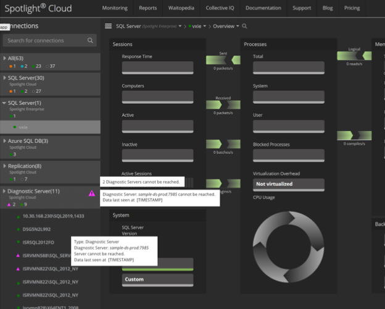Click the Received packets flow arrow
The image size is (385, 309).
click(223, 105)
